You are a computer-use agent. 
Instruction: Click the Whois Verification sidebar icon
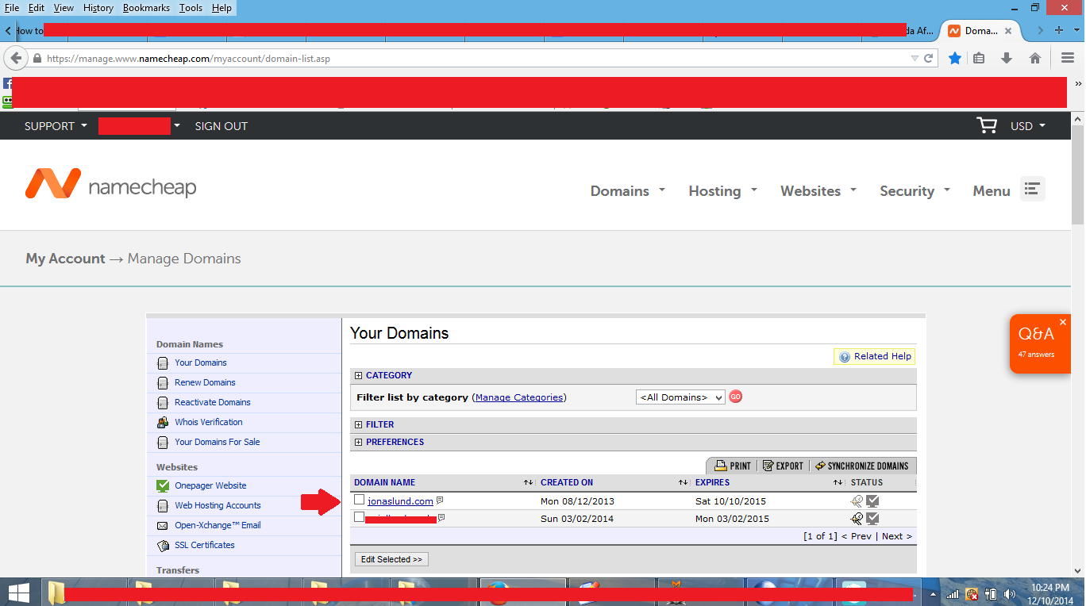pyautogui.click(x=163, y=422)
